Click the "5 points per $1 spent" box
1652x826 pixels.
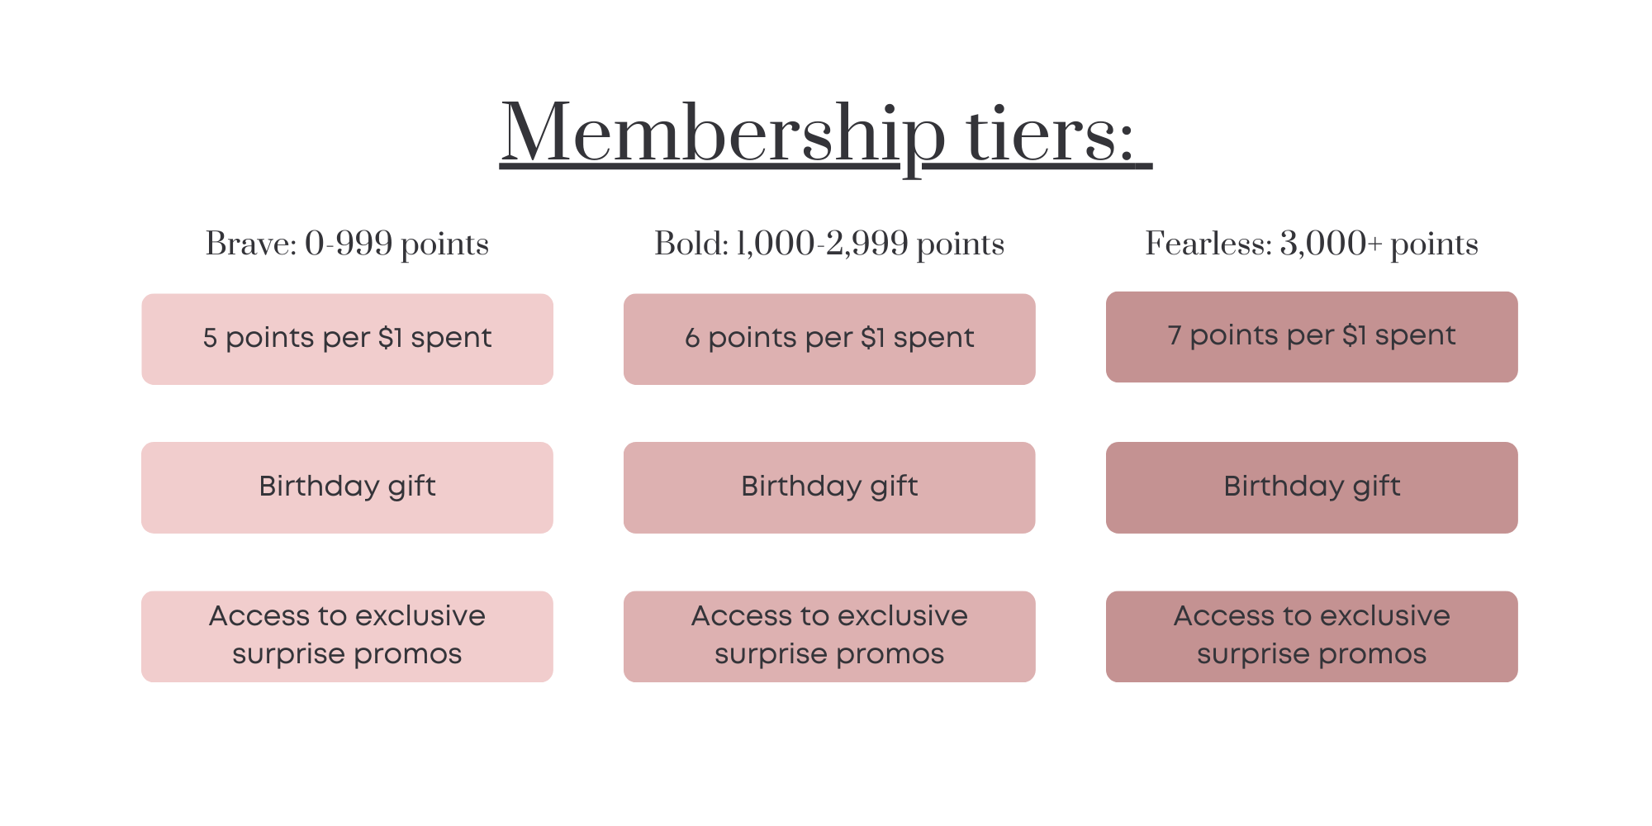(347, 339)
